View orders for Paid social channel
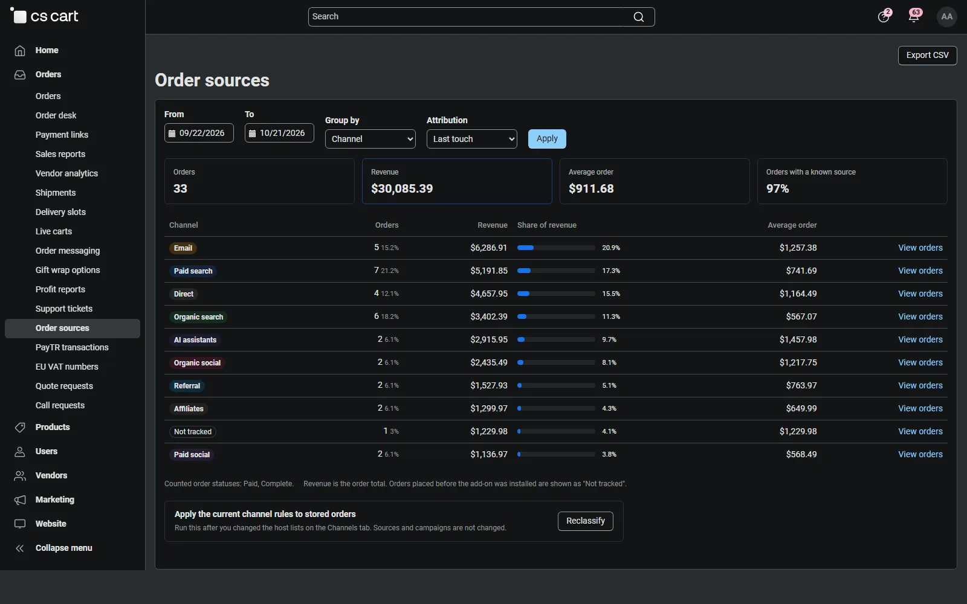 [x=920, y=454]
